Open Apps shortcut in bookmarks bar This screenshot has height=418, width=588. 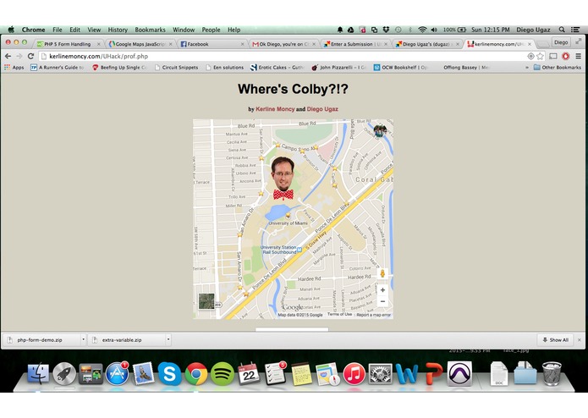[x=14, y=68]
